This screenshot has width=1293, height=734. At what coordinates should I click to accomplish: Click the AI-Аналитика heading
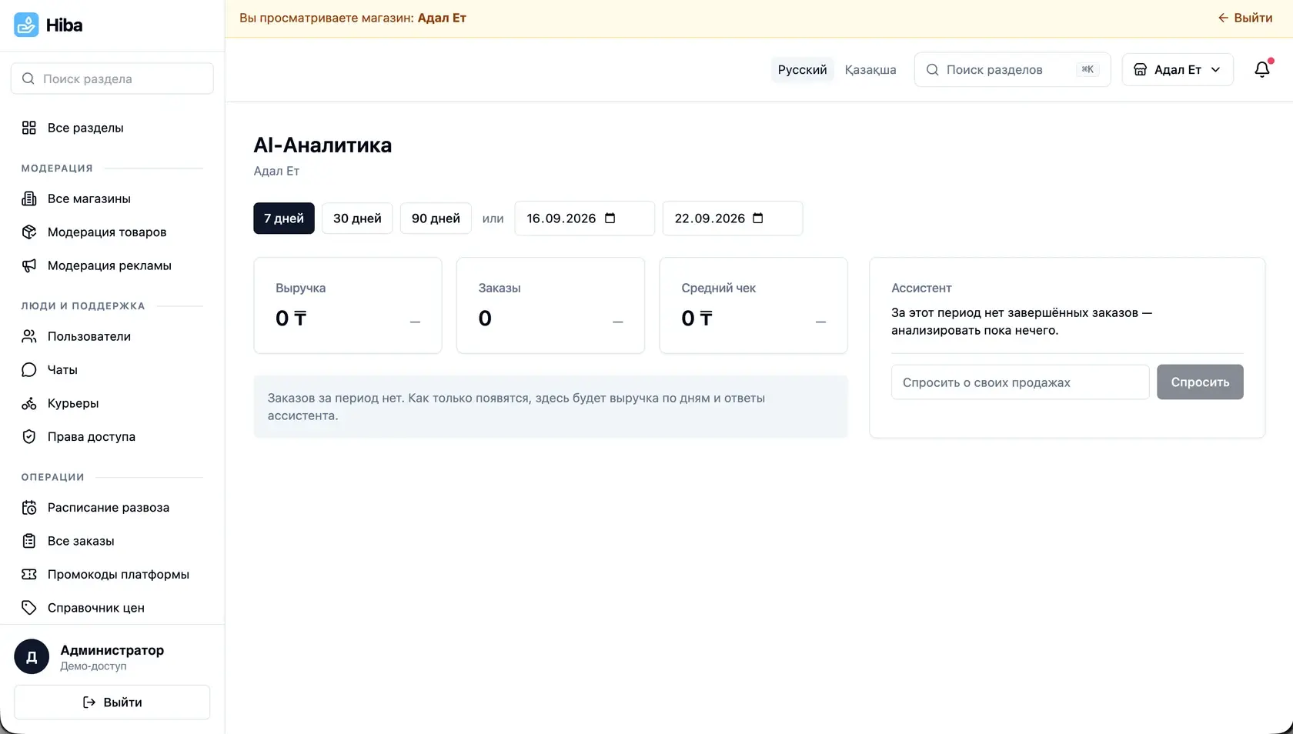point(322,145)
